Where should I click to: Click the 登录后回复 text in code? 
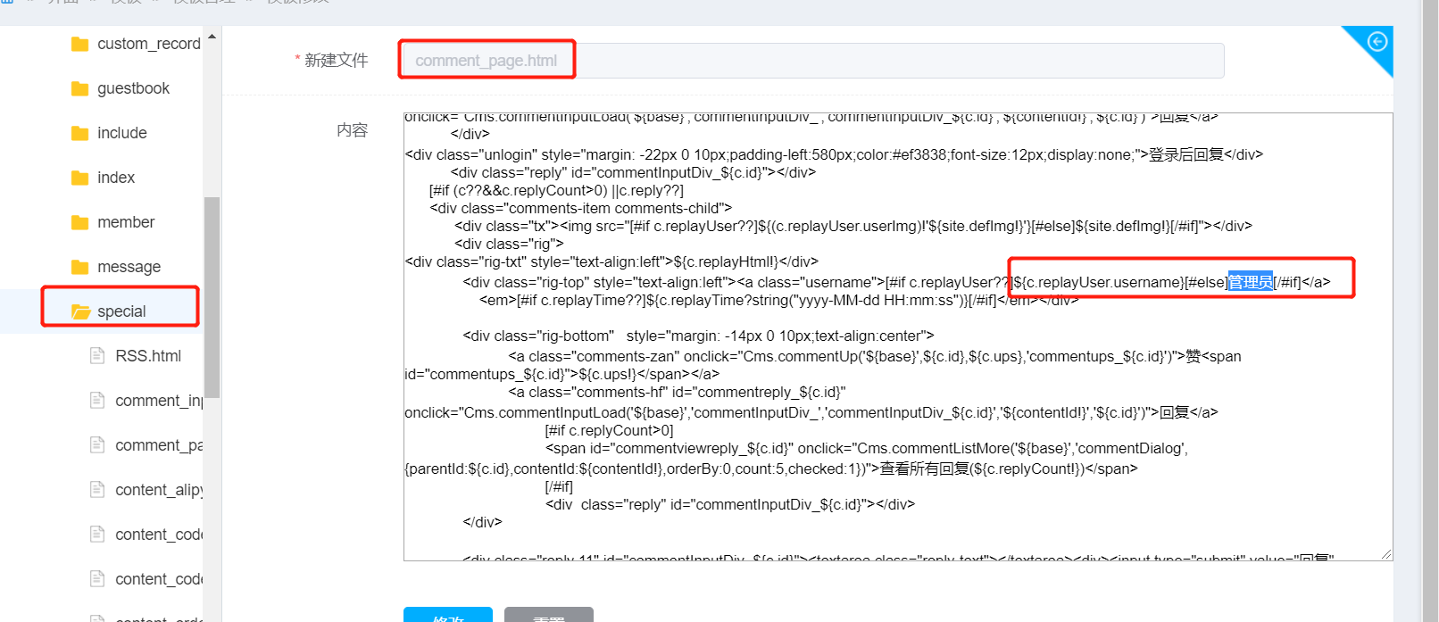(1186, 154)
